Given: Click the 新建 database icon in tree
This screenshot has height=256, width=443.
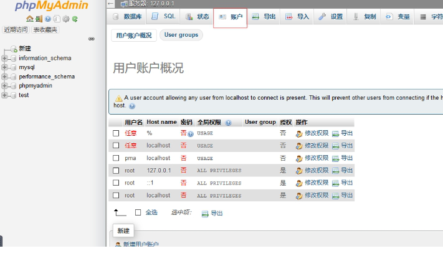Looking at the screenshot, I should (x=14, y=49).
